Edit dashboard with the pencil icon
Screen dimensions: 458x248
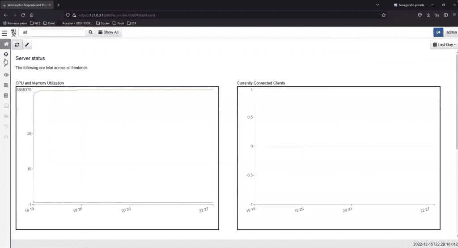tap(27, 45)
